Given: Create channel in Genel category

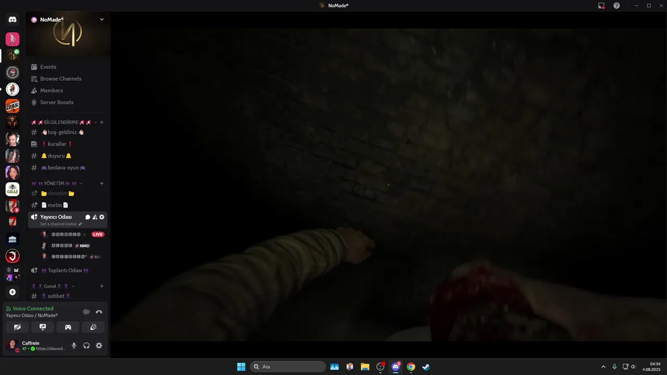Looking at the screenshot, I should [x=102, y=286].
